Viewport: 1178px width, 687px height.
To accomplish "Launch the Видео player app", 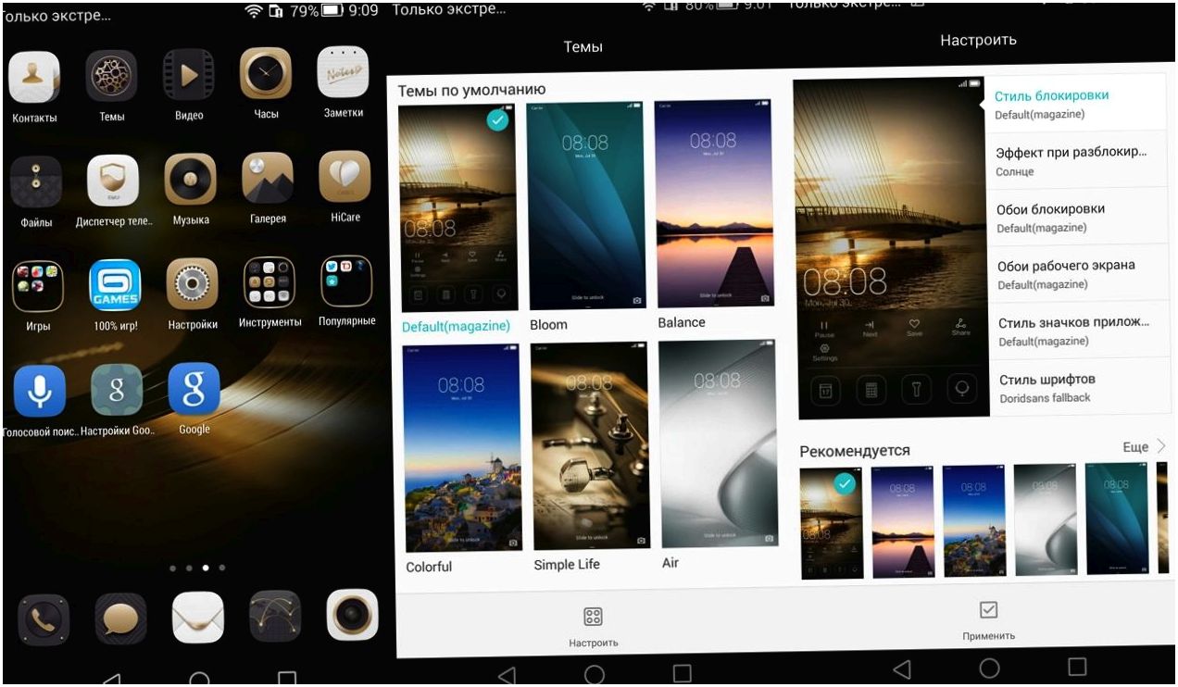I will [189, 75].
